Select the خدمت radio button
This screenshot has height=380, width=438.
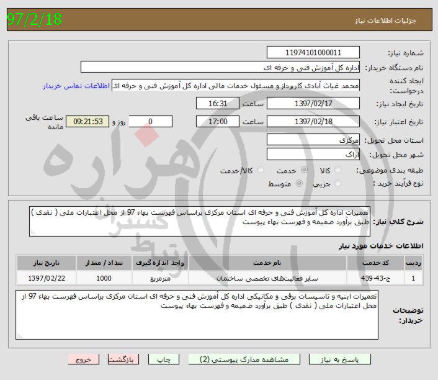click(x=304, y=170)
